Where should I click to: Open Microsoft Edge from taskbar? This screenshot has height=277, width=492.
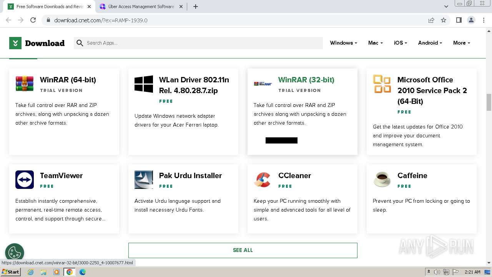coord(82,272)
